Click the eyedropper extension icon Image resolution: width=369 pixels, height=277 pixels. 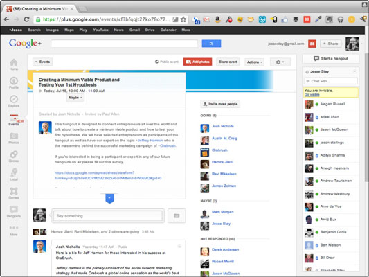tap(318, 19)
